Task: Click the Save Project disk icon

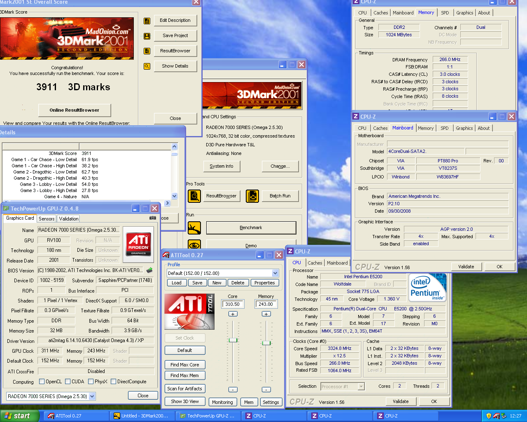Action: (x=147, y=36)
